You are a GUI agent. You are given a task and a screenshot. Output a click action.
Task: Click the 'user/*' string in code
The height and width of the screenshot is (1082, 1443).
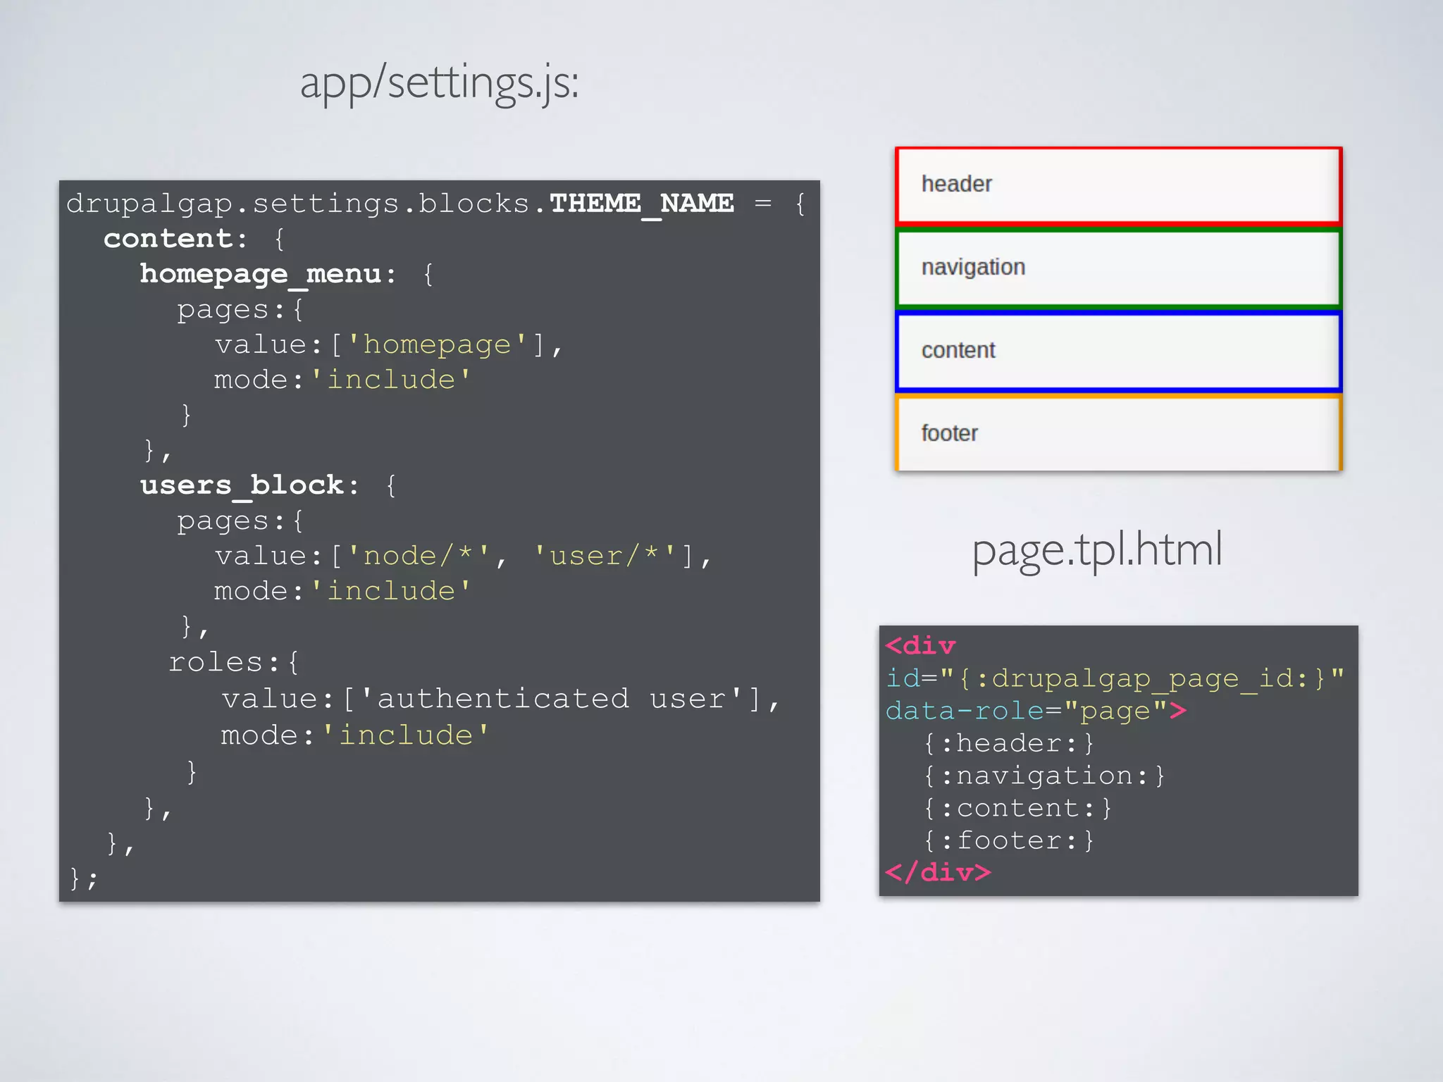(x=605, y=556)
